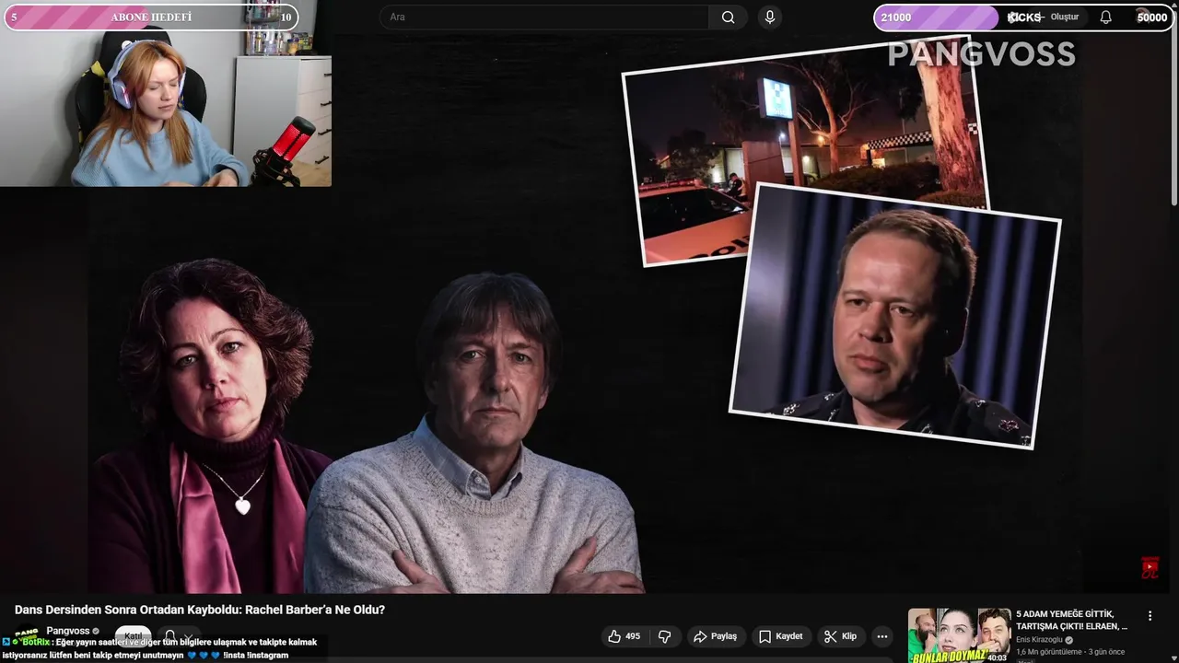Click the Ara search input field
The height and width of the screenshot is (663, 1179).
545,17
